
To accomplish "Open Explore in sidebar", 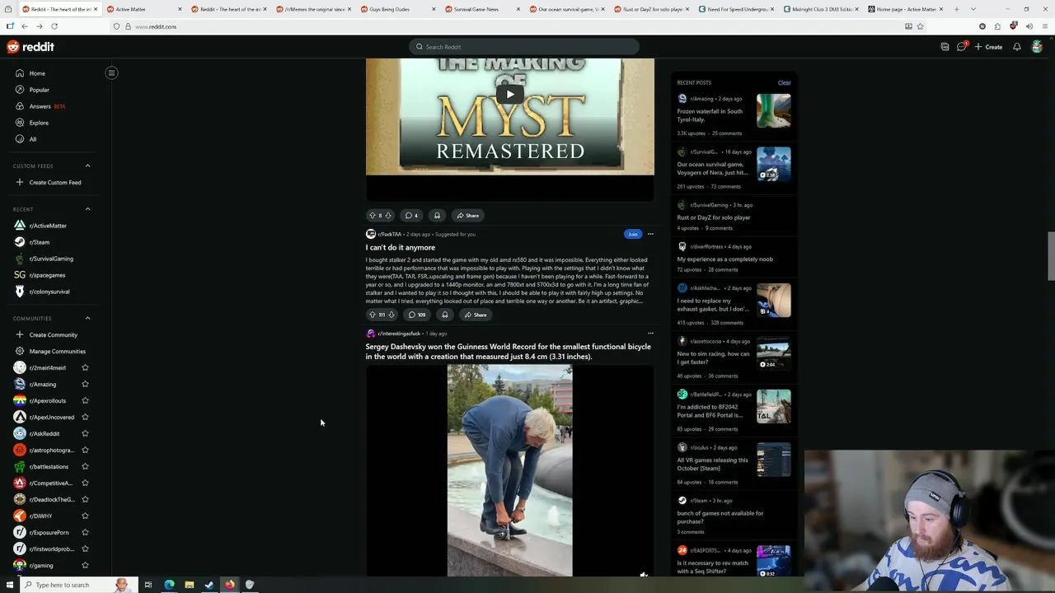I will 39,123.
